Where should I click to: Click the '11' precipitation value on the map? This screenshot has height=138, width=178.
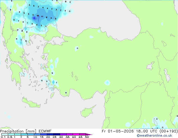pos(42,17)
